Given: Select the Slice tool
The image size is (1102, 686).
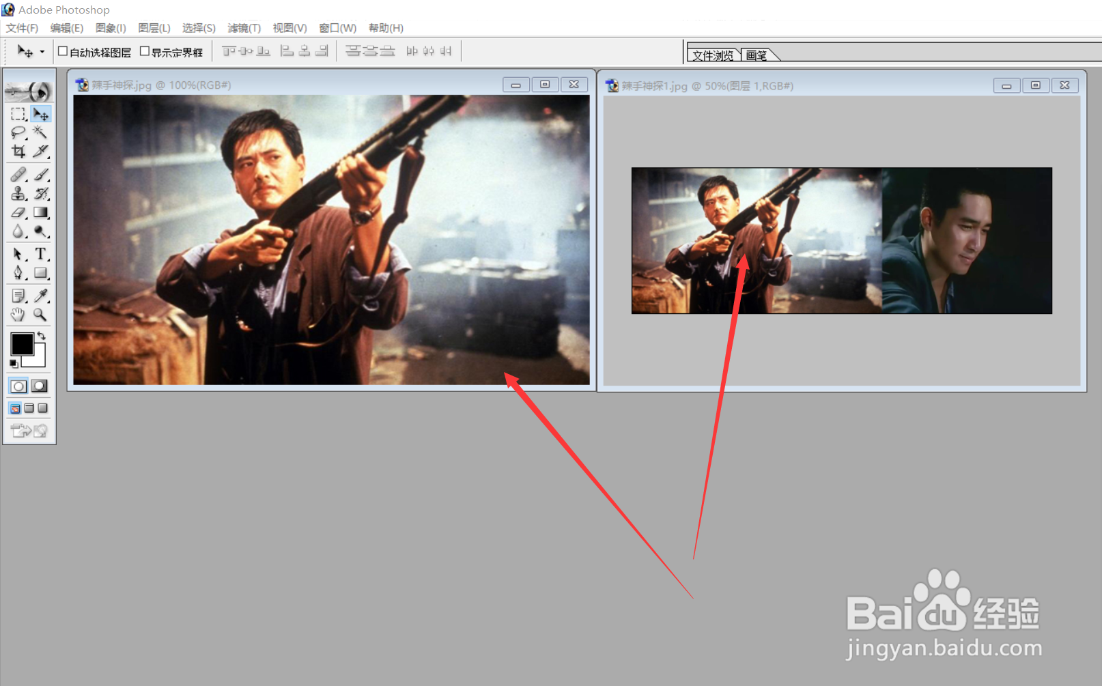Looking at the screenshot, I should 40,151.
